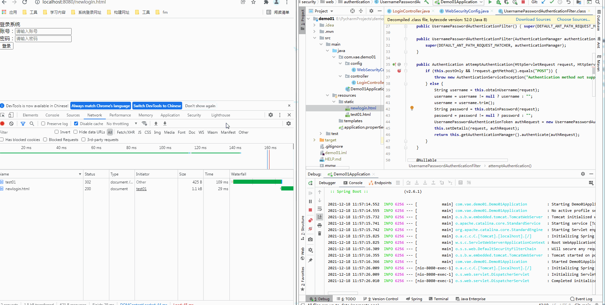The image size is (605, 305).
Task: Open the 'No throttling' dropdown
Action: pos(121,123)
